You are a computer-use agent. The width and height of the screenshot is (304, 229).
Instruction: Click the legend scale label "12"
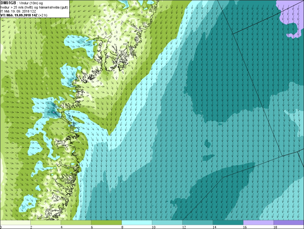click(x=184, y=227)
